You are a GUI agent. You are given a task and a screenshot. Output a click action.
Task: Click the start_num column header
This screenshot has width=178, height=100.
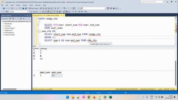click(x=45, y=72)
